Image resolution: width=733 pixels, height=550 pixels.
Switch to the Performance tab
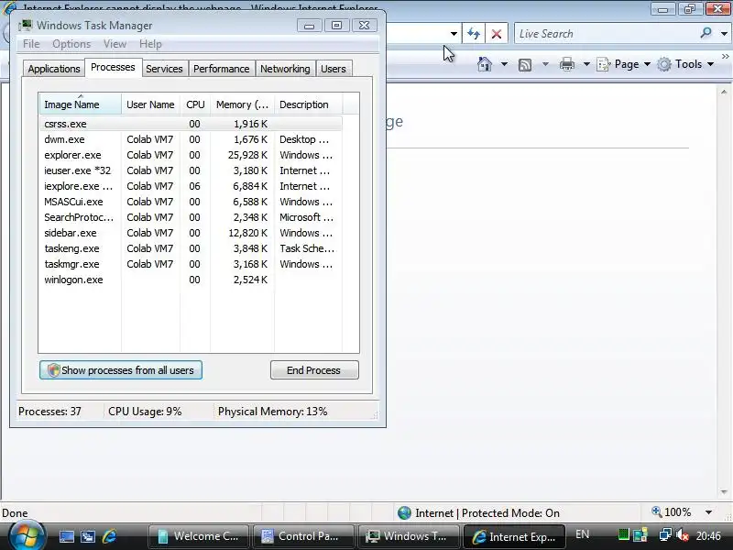pyautogui.click(x=222, y=69)
